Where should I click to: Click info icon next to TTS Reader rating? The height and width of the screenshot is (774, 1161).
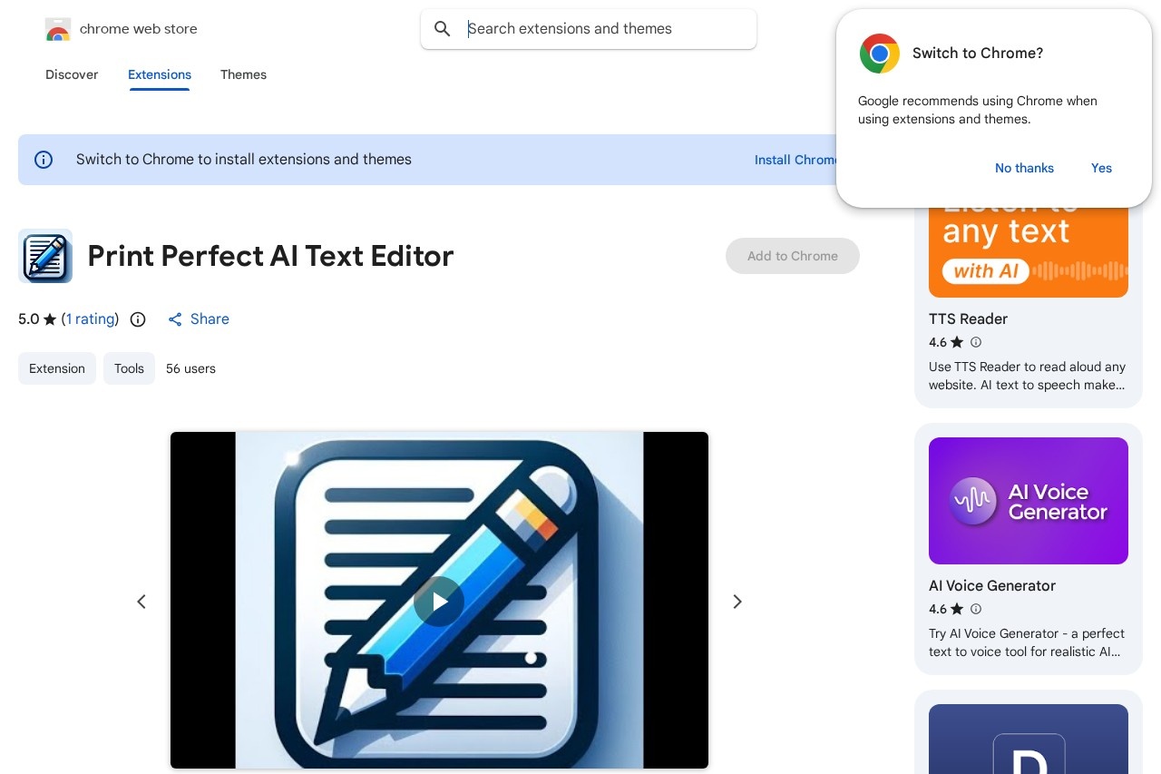(976, 342)
